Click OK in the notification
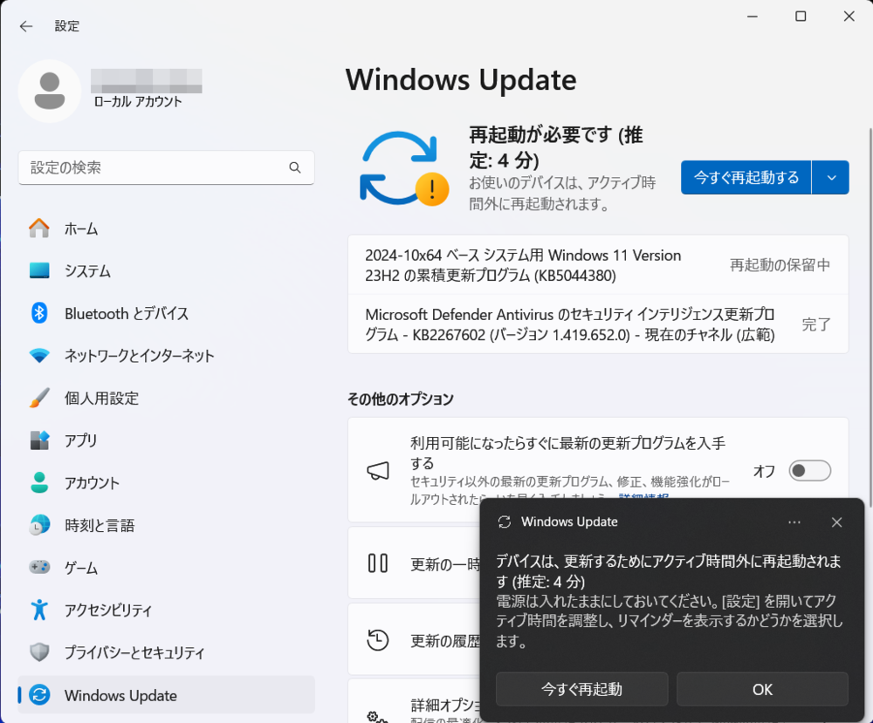The image size is (873, 723). point(762,689)
